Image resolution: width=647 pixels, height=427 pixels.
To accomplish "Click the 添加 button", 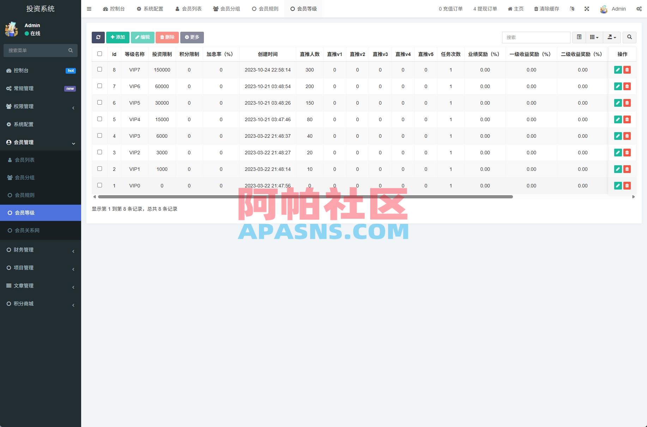I will [117, 37].
